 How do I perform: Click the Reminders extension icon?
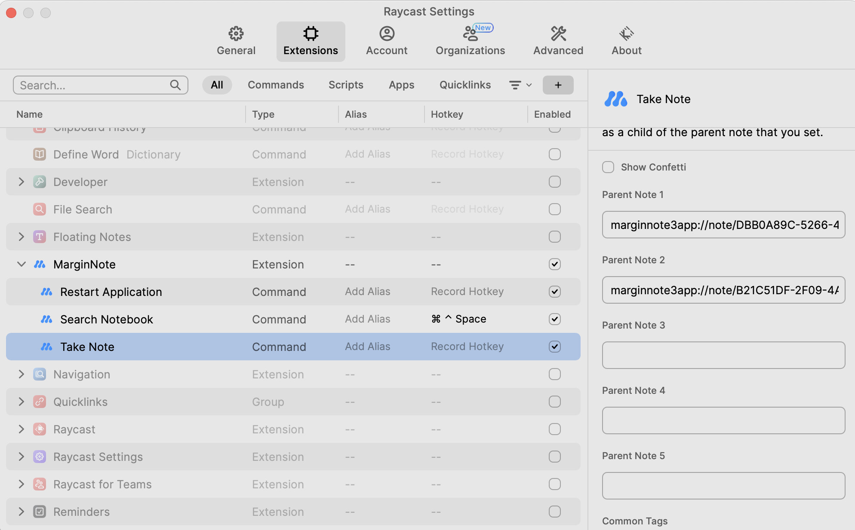40,512
